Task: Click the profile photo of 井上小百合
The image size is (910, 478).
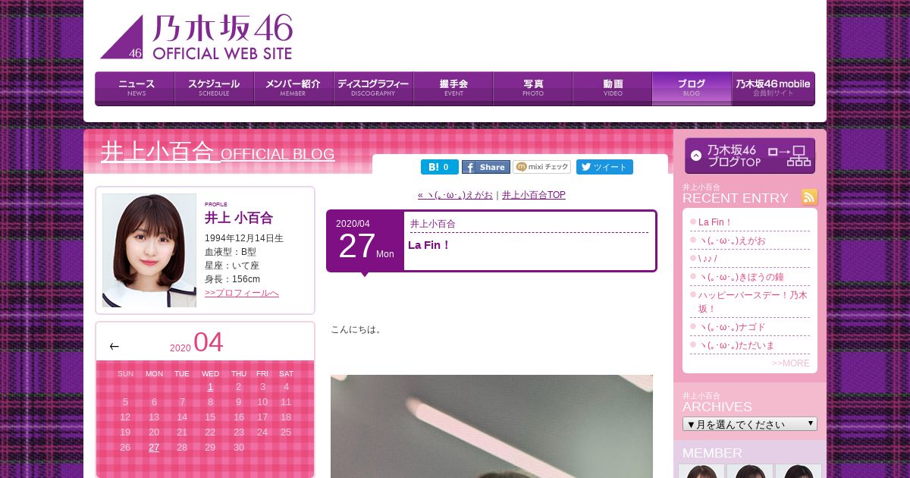Action: click(x=149, y=250)
